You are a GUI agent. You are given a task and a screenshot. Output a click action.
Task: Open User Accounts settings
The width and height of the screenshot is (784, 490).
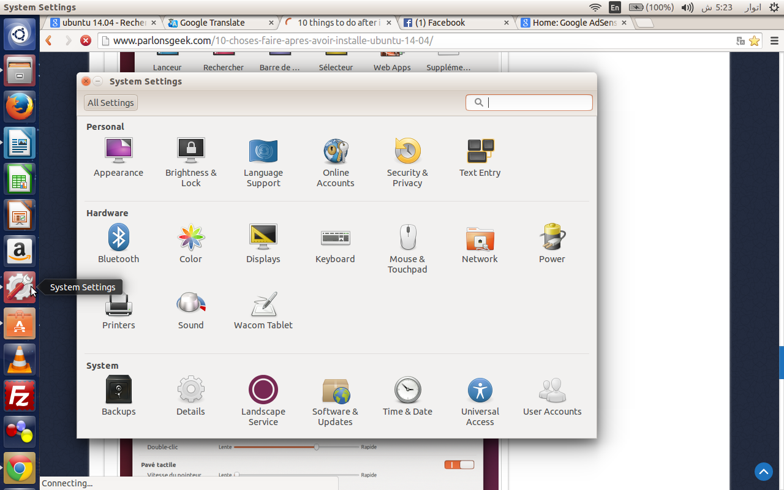(552, 396)
